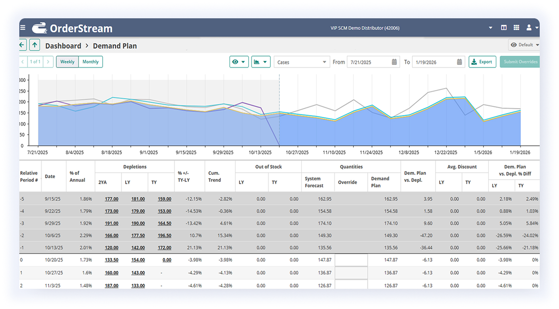The image size is (559, 309).
Task: Toggle the chart visibility eye control
Action: pyautogui.click(x=239, y=62)
